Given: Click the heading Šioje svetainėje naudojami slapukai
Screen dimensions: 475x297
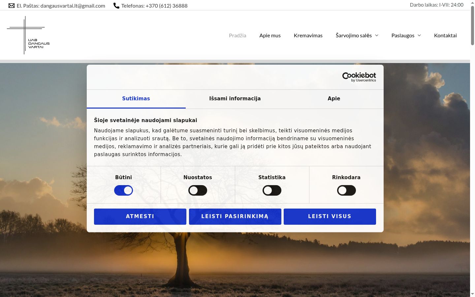Looking at the screenshot, I should 145,120.
